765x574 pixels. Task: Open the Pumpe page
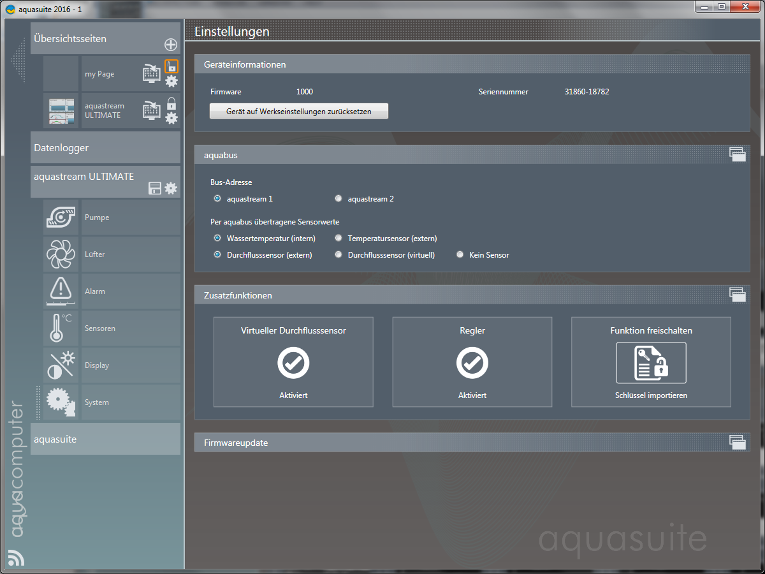(131, 217)
